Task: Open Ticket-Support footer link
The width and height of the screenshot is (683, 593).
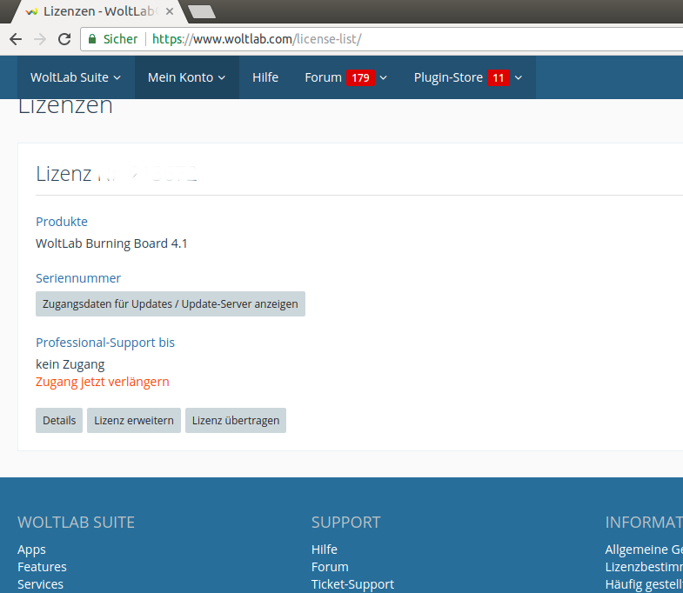Action: [x=352, y=584]
